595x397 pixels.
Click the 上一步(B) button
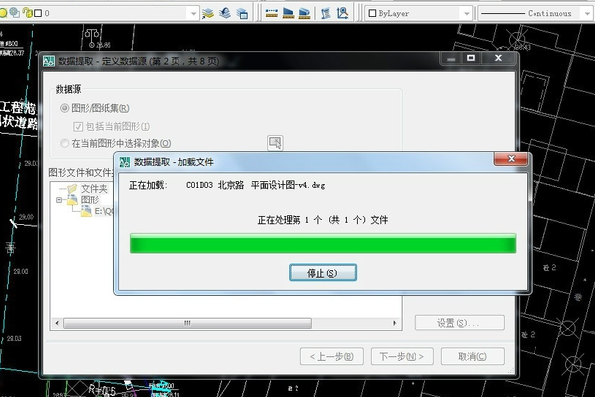coord(332,356)
